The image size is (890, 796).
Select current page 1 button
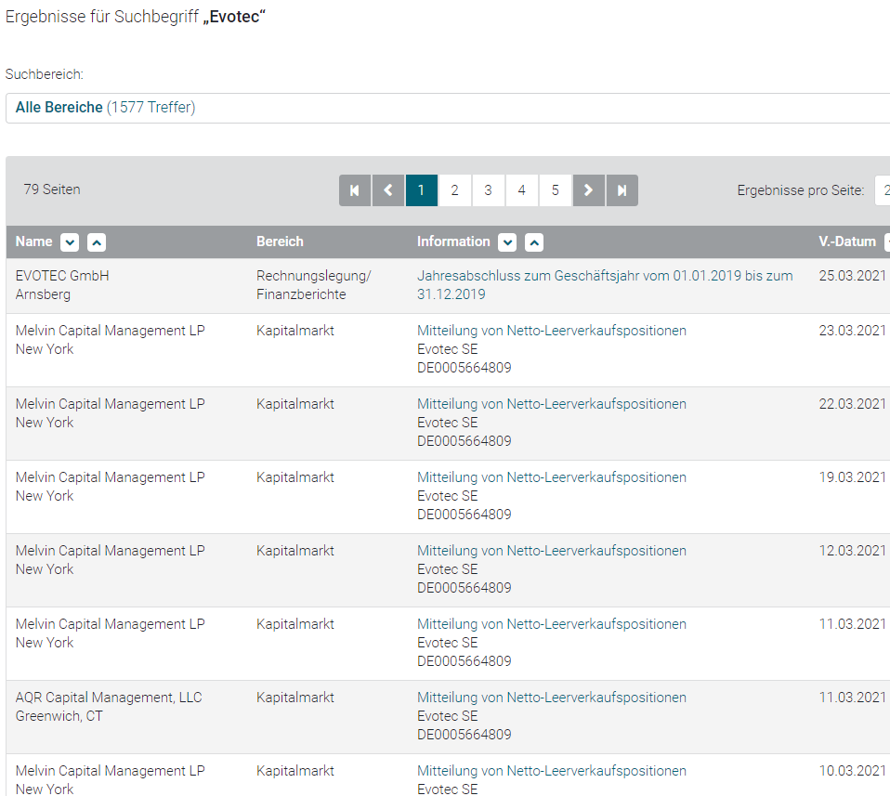tap(421, 190)
